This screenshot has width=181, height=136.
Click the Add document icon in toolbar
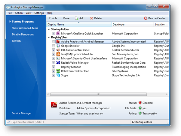pyautogui.click(x=77, y=18)
